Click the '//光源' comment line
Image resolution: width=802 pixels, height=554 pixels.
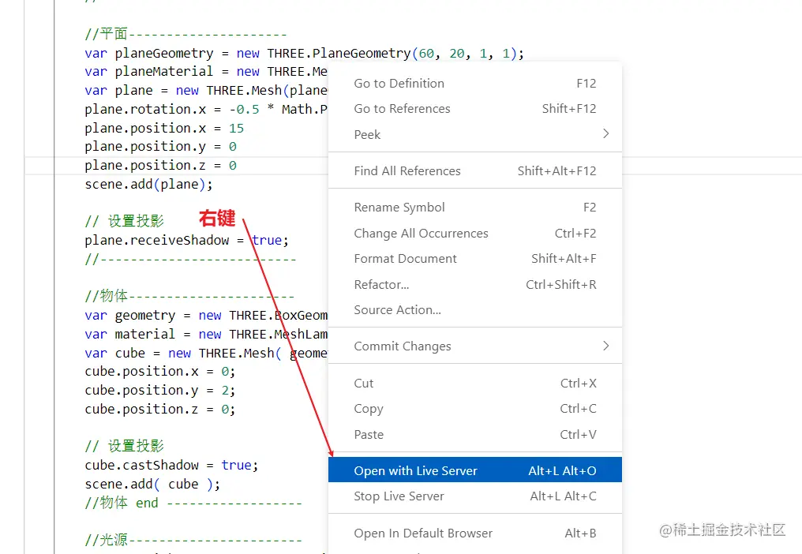click(x=193, y=540)
